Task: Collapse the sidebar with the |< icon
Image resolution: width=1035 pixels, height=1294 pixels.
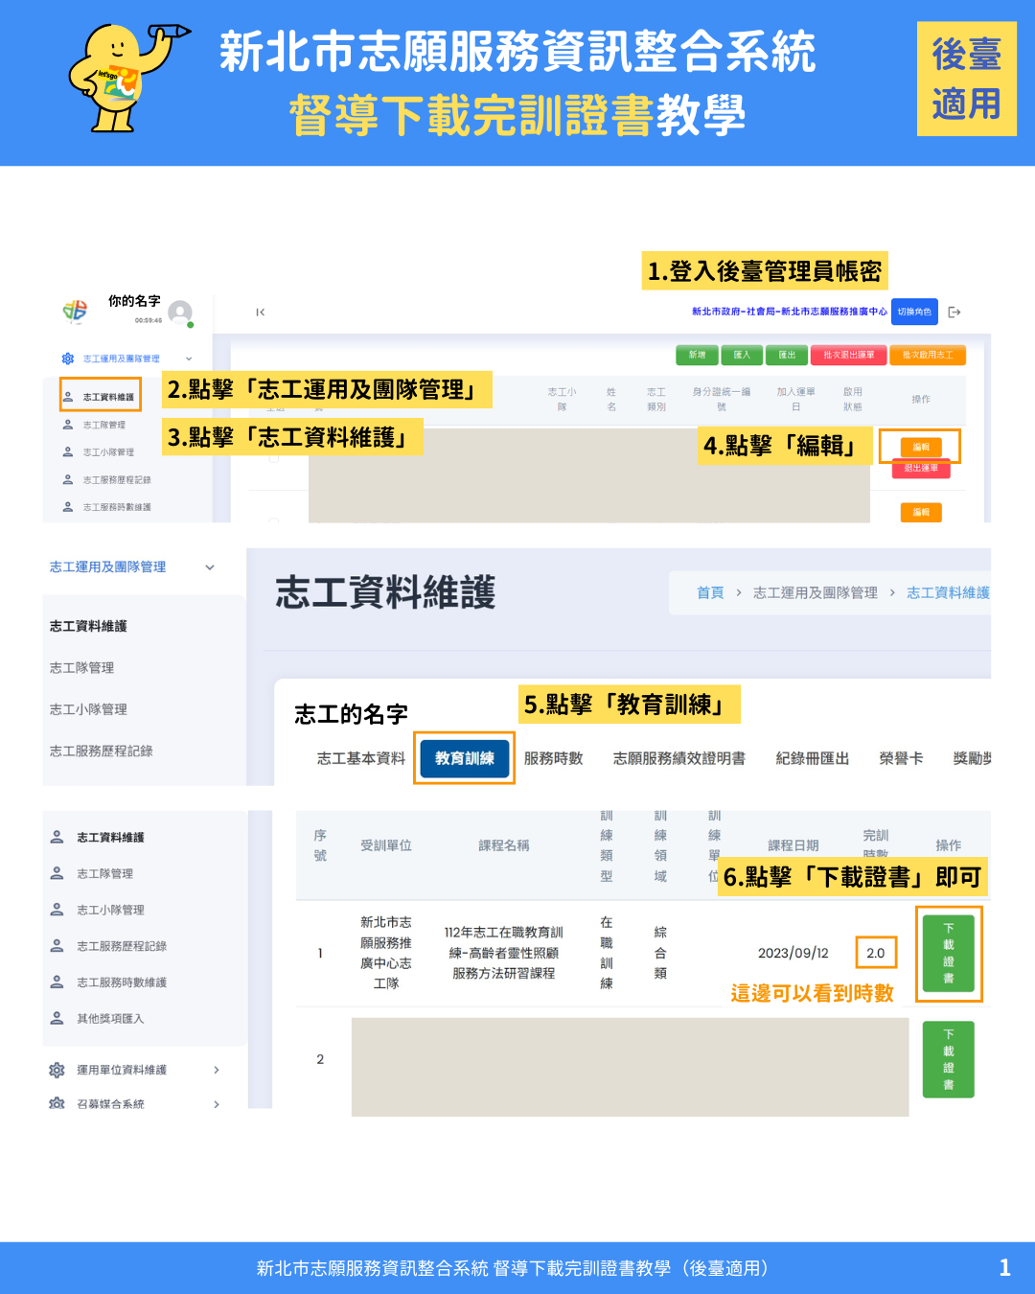Action: click(x=260, y=312)
